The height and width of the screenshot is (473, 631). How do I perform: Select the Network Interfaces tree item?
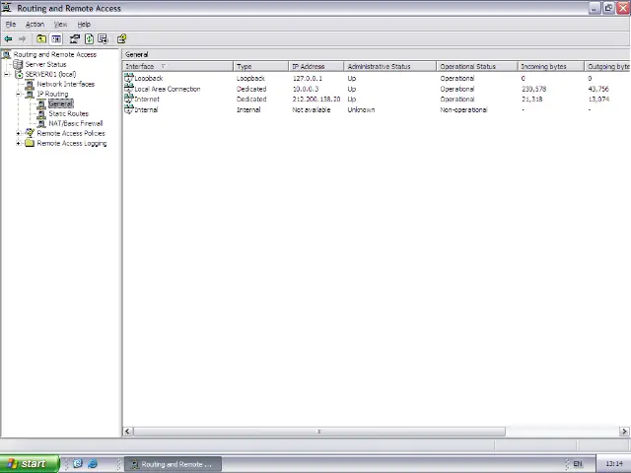[66, 84]
